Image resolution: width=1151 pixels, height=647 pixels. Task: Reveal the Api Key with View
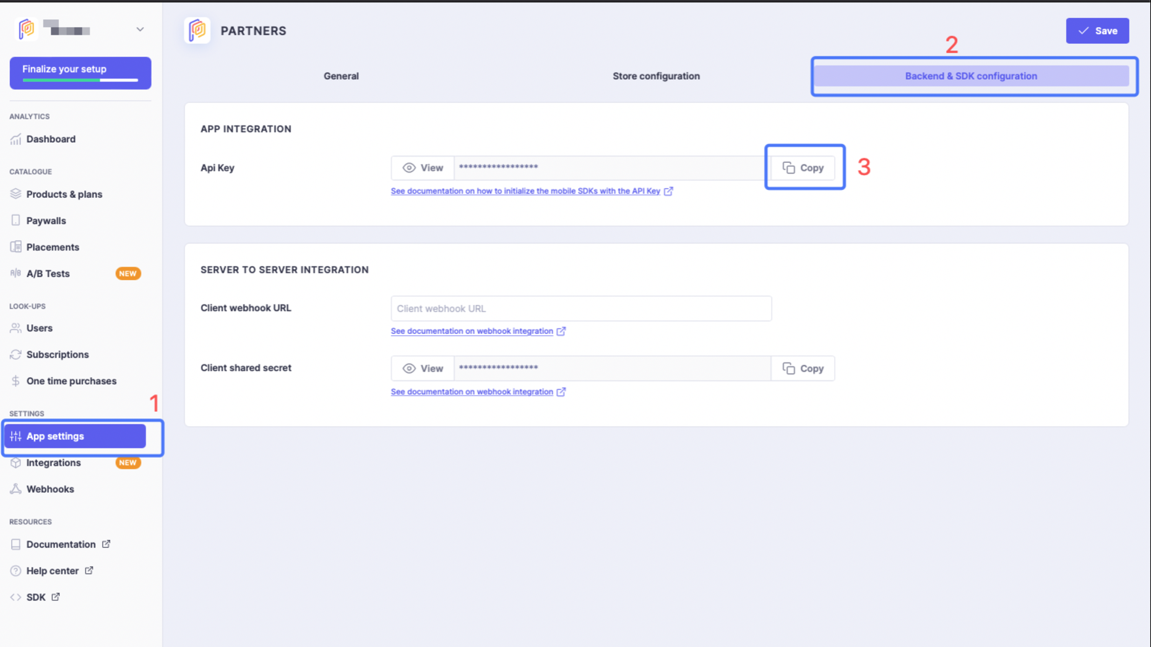[x=423, y=168]
